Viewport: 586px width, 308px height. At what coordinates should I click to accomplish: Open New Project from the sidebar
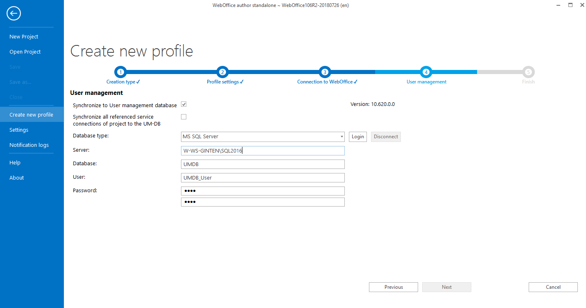pyautogui.click(x=24, y=36)
